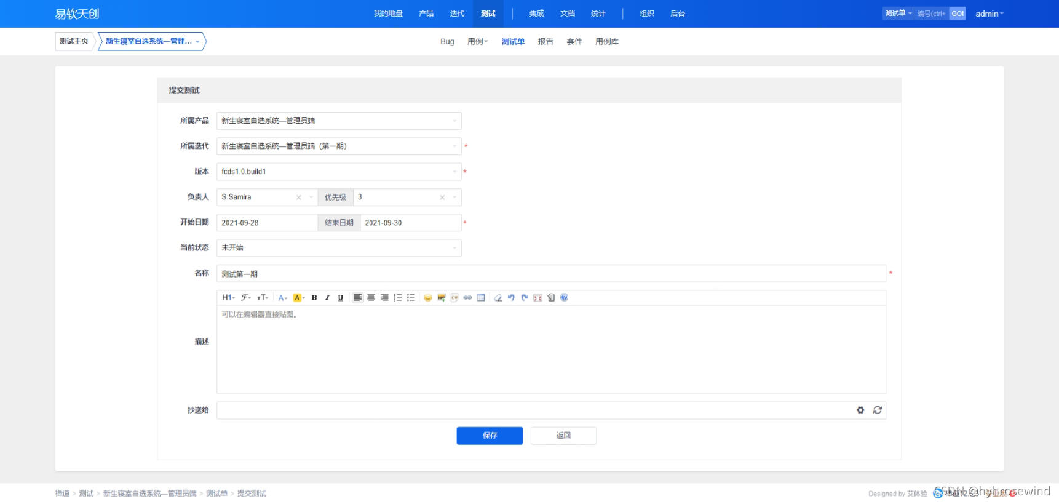The height and width of the screenshot is (504, 1059).
Task: Open the 测试 top menu
Action: [488, 14]
